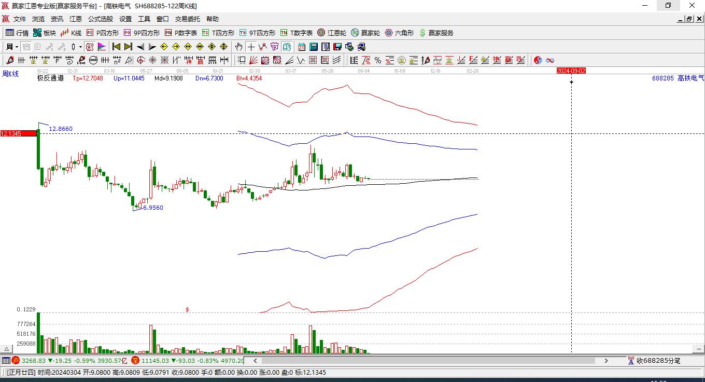Select the hand pan tool
Screen dimensions: 705x382
pos(238,47)
